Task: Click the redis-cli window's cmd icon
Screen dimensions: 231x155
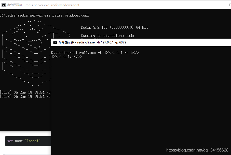Action: pos(55,42)
